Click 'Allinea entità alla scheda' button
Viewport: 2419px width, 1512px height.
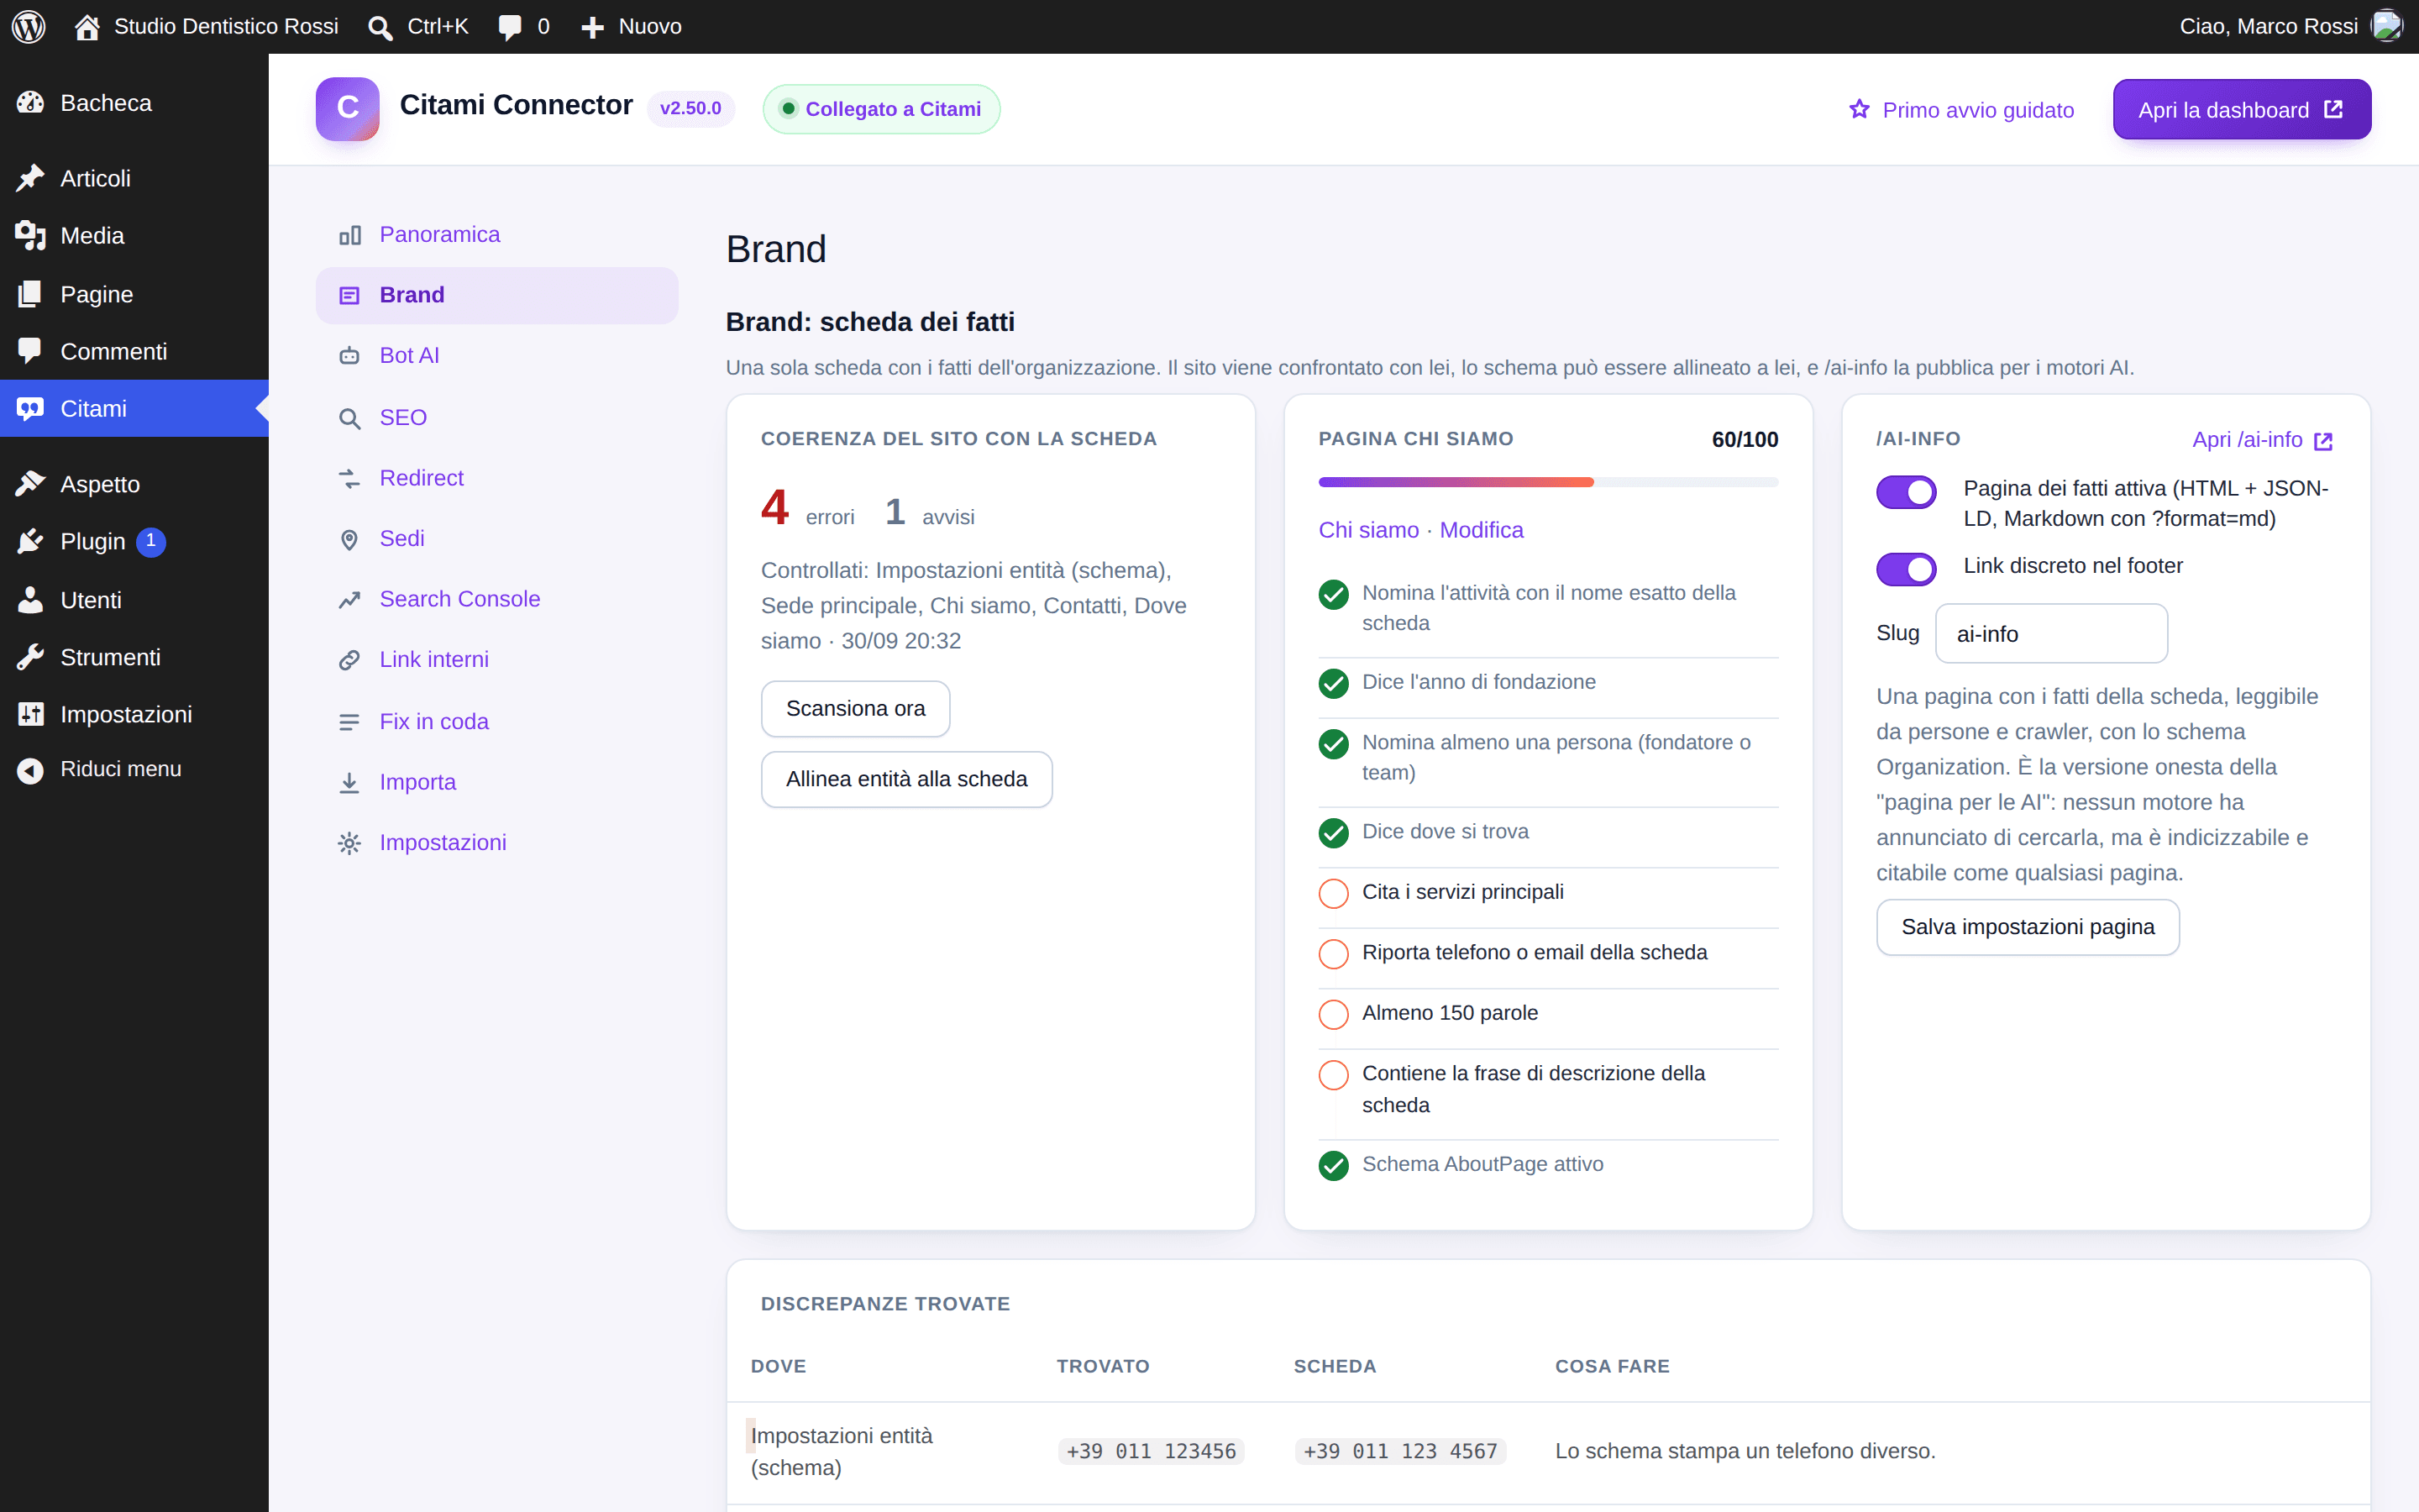point(905,779)
